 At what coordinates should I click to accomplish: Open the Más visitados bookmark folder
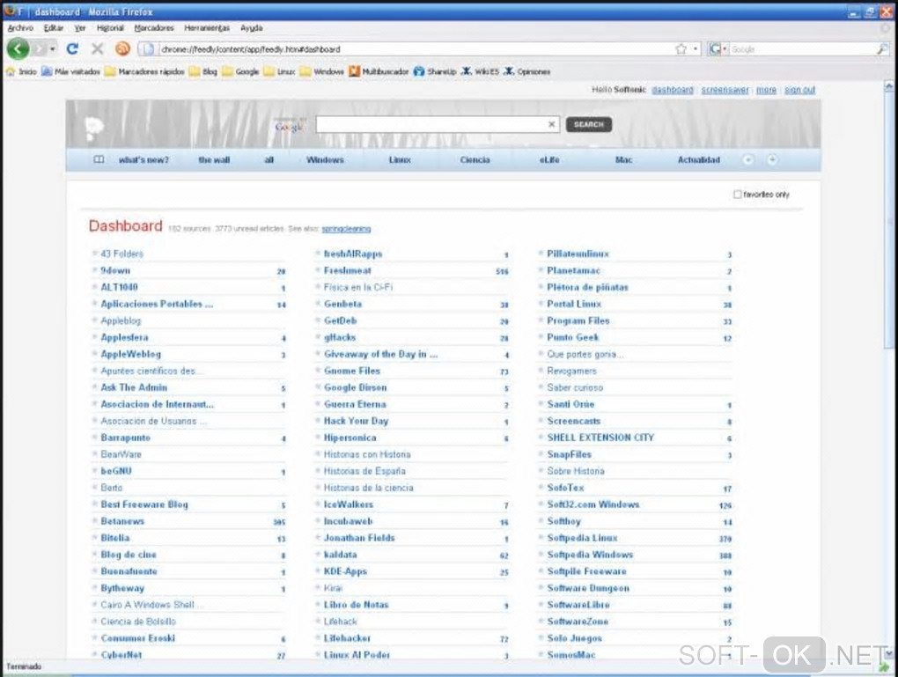[71, 71]
